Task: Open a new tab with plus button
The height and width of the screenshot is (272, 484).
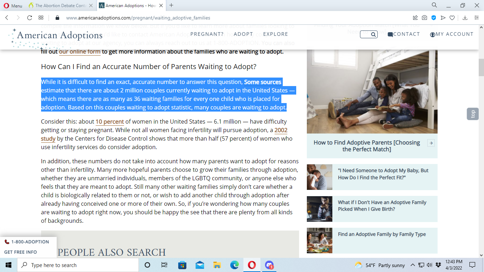Action: point(171,5)
